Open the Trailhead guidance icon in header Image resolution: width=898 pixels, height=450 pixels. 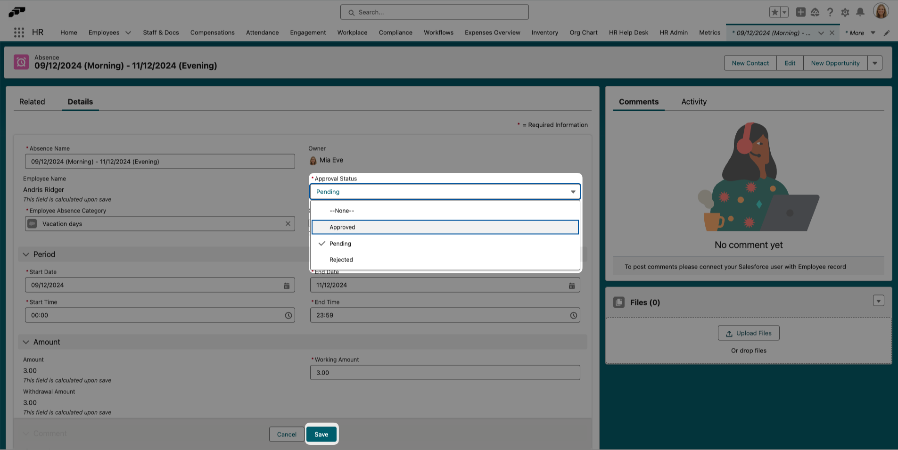coord(815,12)
